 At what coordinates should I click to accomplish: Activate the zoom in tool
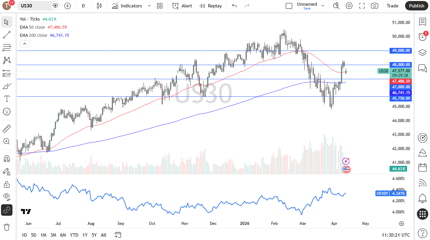(6, 141)
